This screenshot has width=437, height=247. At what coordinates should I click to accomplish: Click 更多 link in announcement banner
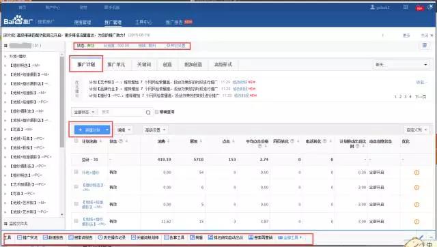point(406,35)
